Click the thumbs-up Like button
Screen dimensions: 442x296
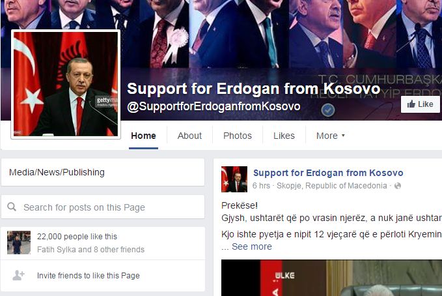421,104
